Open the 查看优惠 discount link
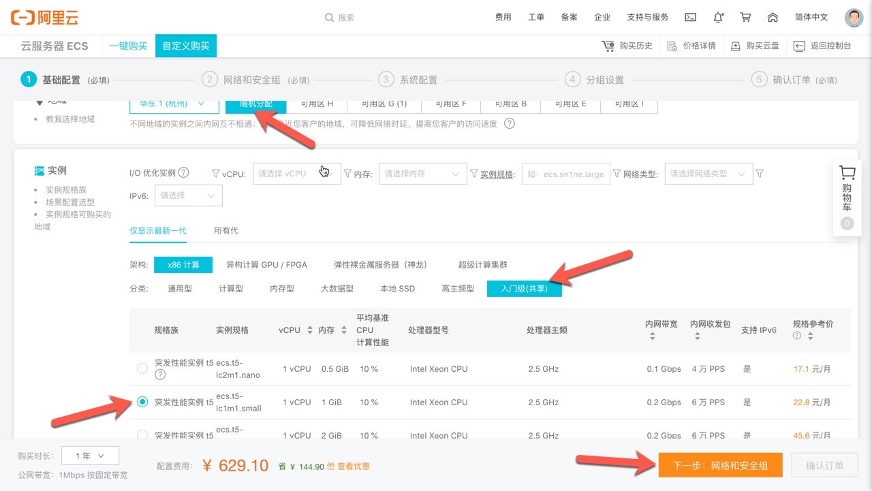The image size is (872, 491). [352, 466]
